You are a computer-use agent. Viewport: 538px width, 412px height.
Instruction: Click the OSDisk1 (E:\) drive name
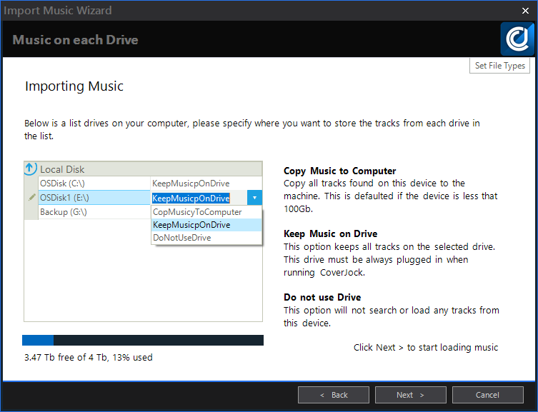pyautogui.click(x=65, y=198)
